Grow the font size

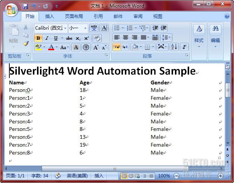coord(96,48)
